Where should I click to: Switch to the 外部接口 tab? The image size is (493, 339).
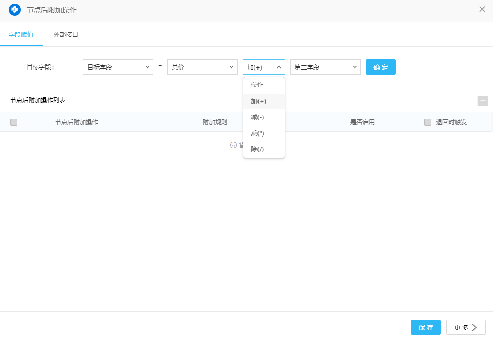[x=66, y=35]
